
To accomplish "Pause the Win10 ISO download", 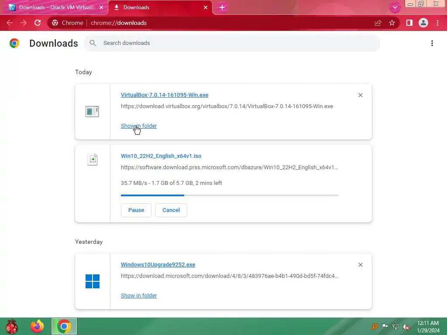I will [136, 210].
